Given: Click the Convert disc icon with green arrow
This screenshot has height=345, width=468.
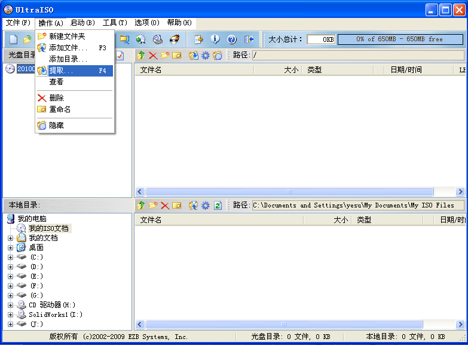Looking at the screenshot, I should coord(140,39).
